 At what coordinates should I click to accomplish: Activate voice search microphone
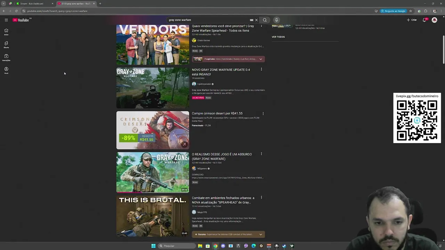(276, 20)
